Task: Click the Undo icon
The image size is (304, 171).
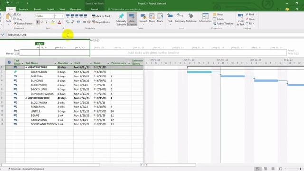Action: [x=8, y=3]
